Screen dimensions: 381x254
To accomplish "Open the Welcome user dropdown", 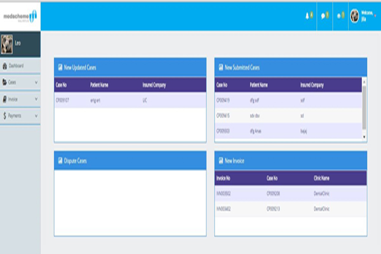I will [x=365, y=15].
